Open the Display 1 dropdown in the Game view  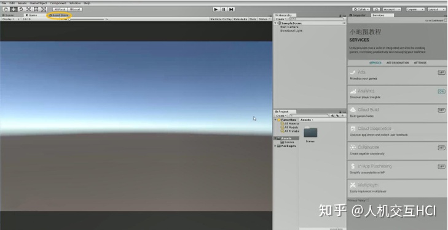pos(11,19)
